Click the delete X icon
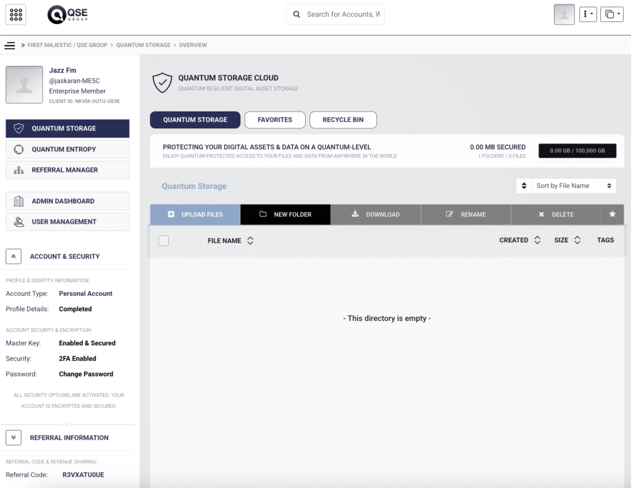 [541, 214]
